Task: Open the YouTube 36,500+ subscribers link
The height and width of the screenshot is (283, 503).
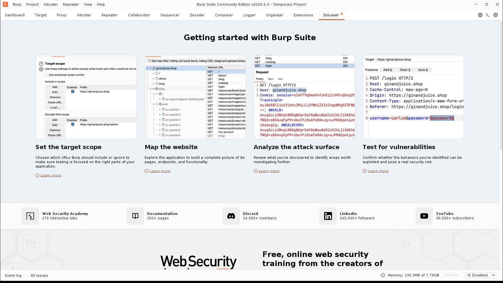Action: pos(455,216)
